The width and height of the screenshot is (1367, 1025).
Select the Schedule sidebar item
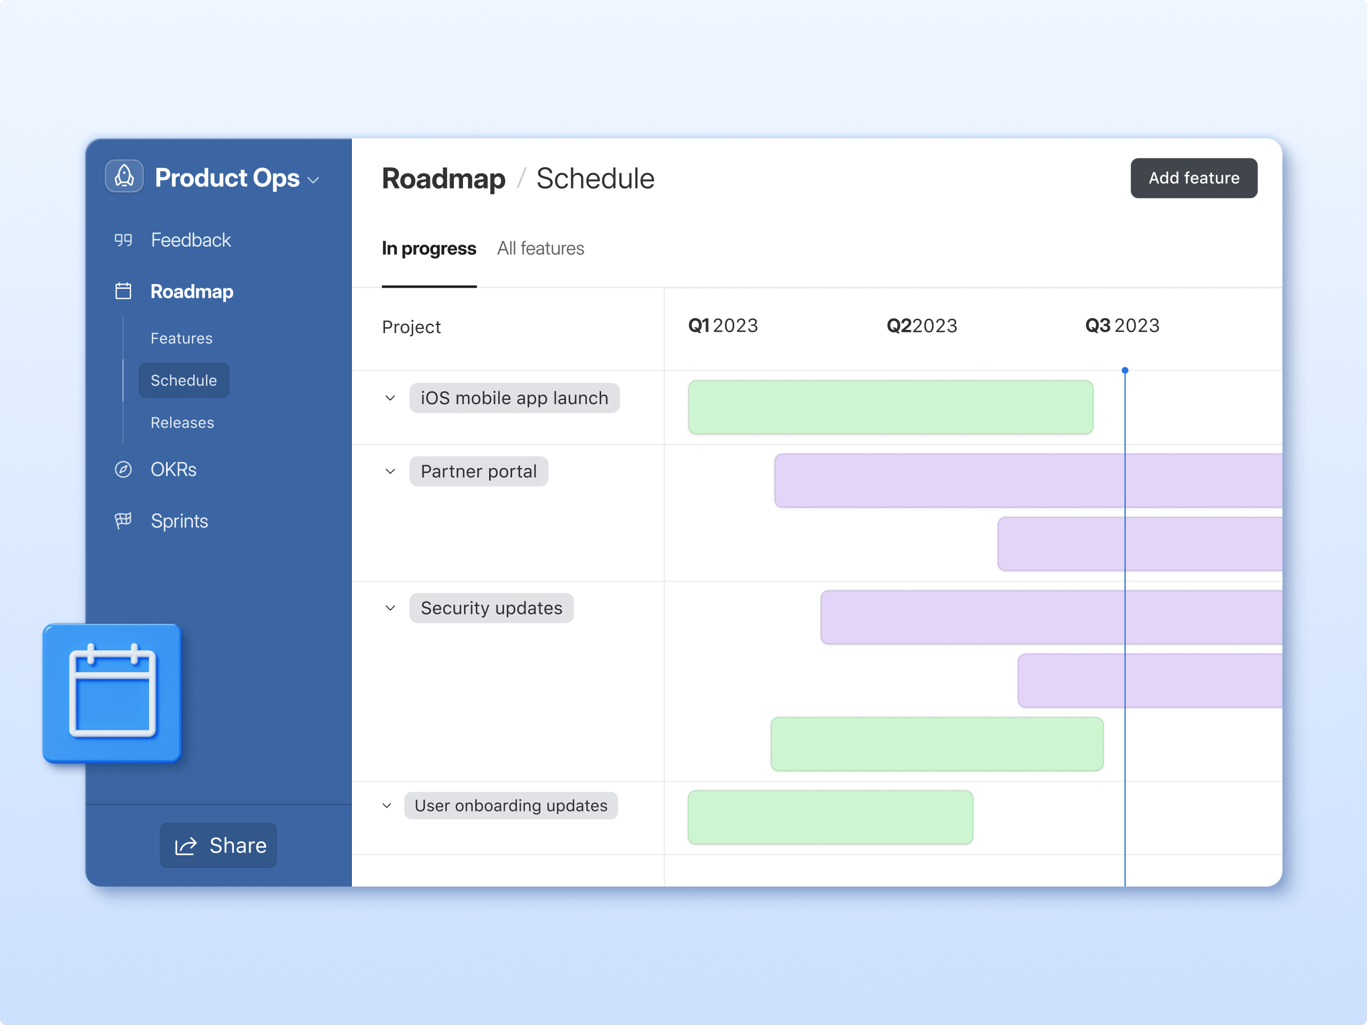click(184, 381)
